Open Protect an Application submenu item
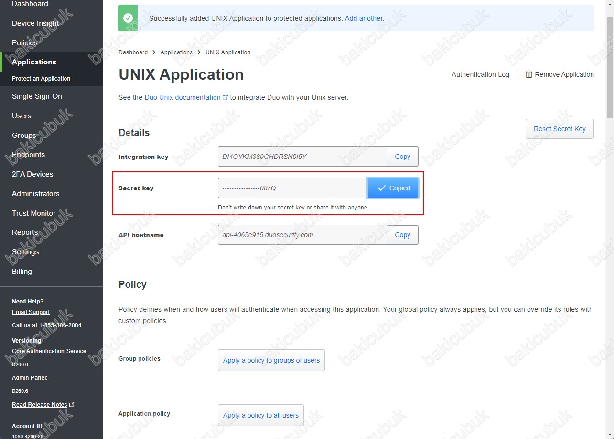 41,79
